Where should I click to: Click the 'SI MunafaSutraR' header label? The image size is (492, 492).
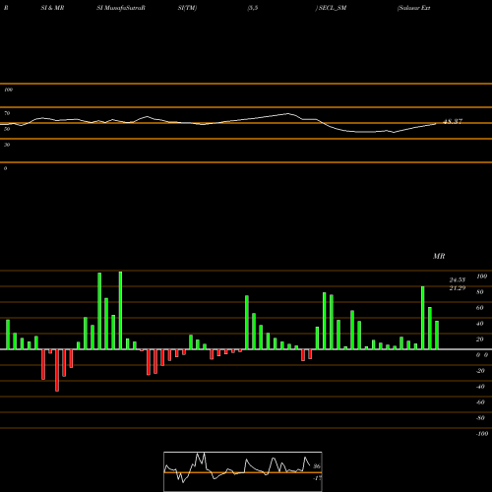[121, 8]
